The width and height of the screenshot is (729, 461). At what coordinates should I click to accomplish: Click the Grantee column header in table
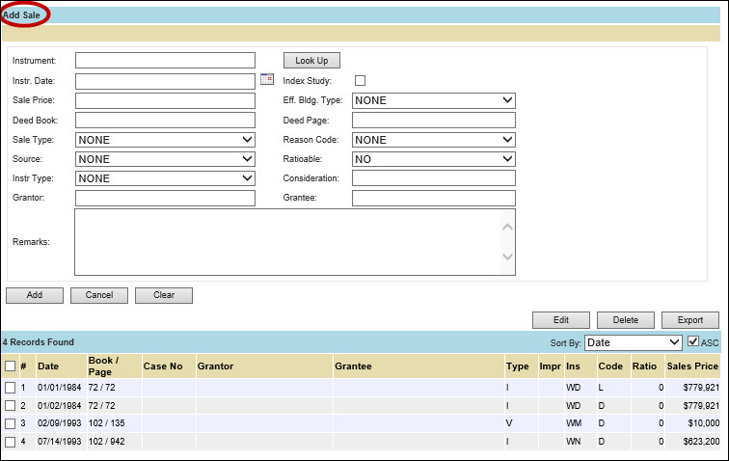pos(353,366)
